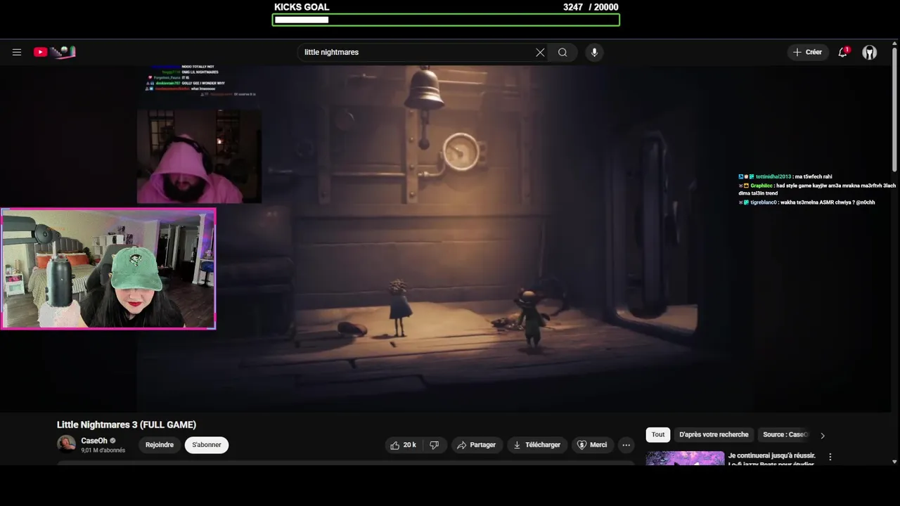Select the D'après votre recherche chip
This screenshot has height=506, width=900.
click(714, 434)
